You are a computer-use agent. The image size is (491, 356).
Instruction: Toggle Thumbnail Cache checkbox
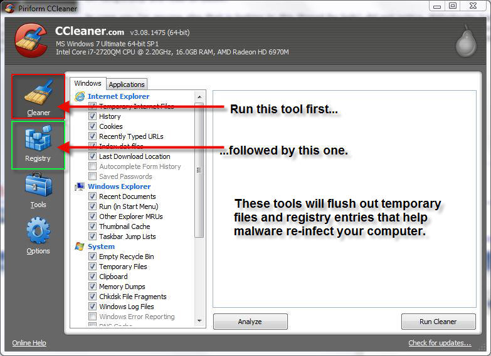click(x=92, y=226)
